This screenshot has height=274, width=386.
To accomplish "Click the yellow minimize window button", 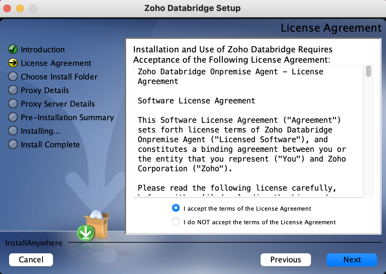I will [x=20, y=8].
